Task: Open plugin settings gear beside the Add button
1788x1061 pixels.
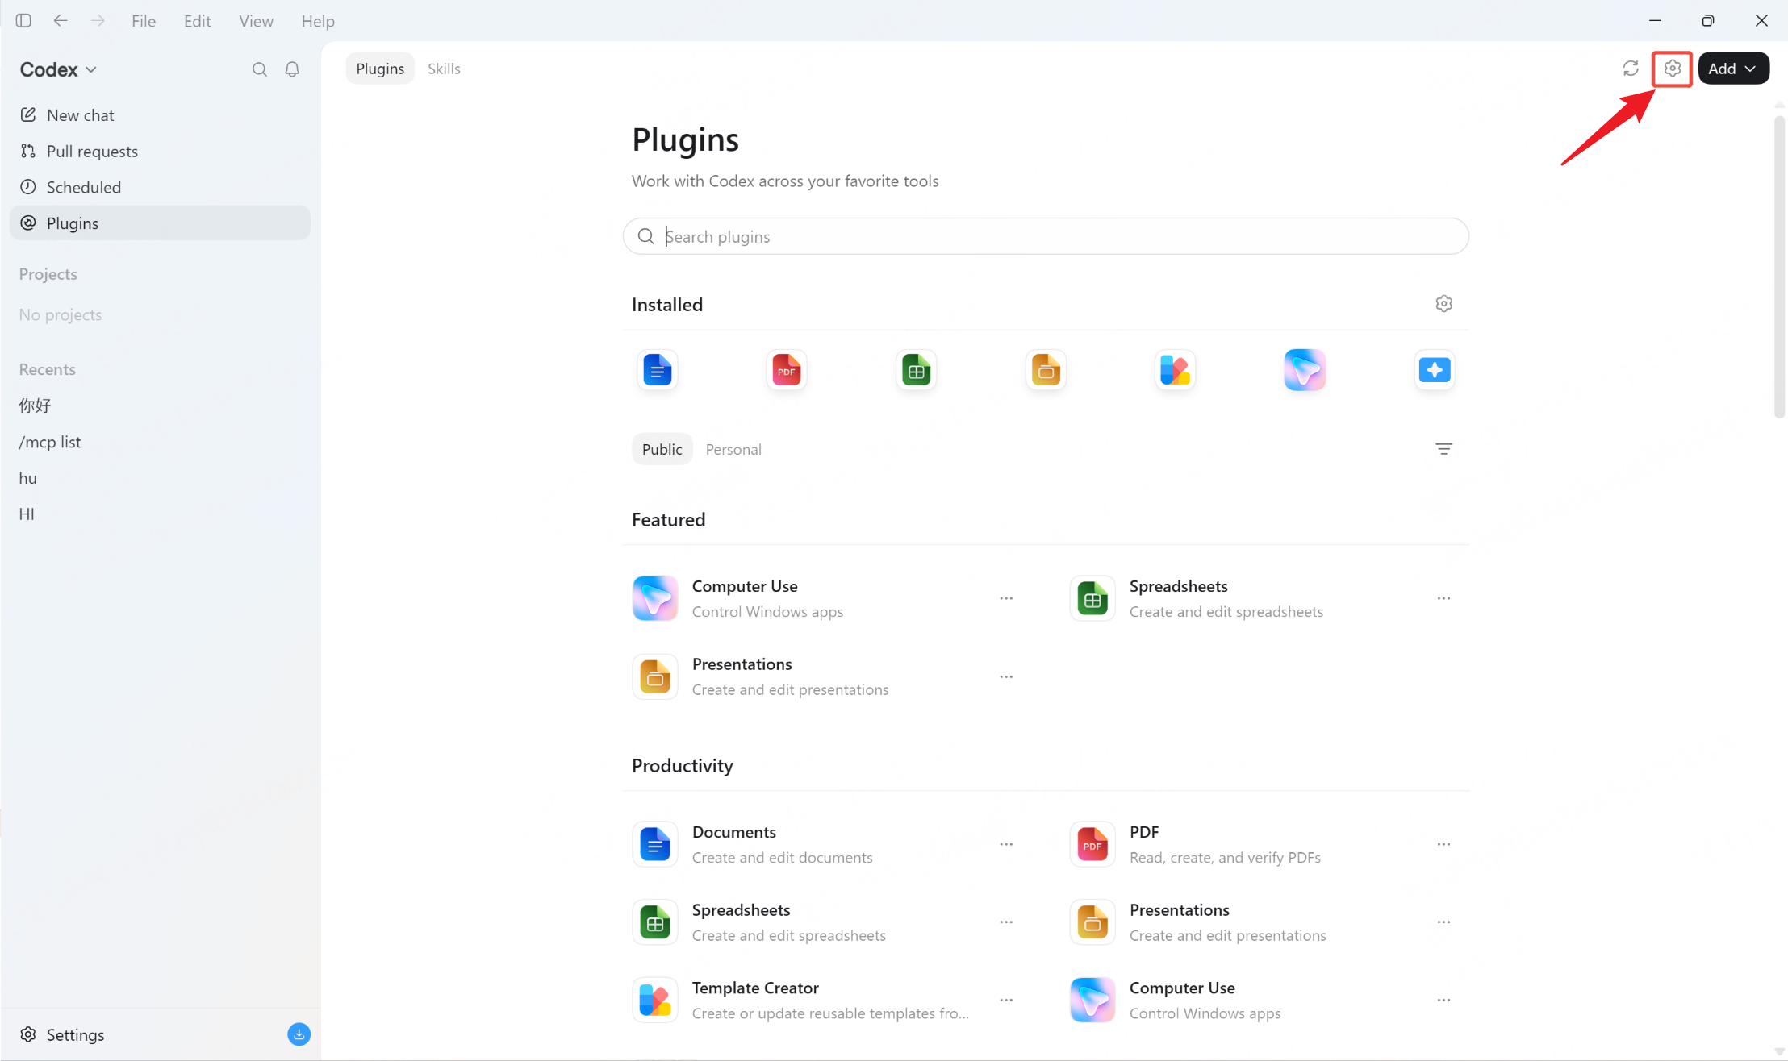Action: [1673, 69]
